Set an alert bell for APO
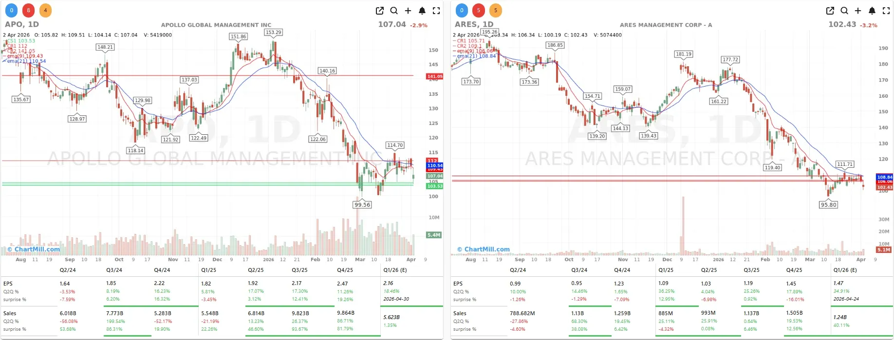 (x=422, y=11)
